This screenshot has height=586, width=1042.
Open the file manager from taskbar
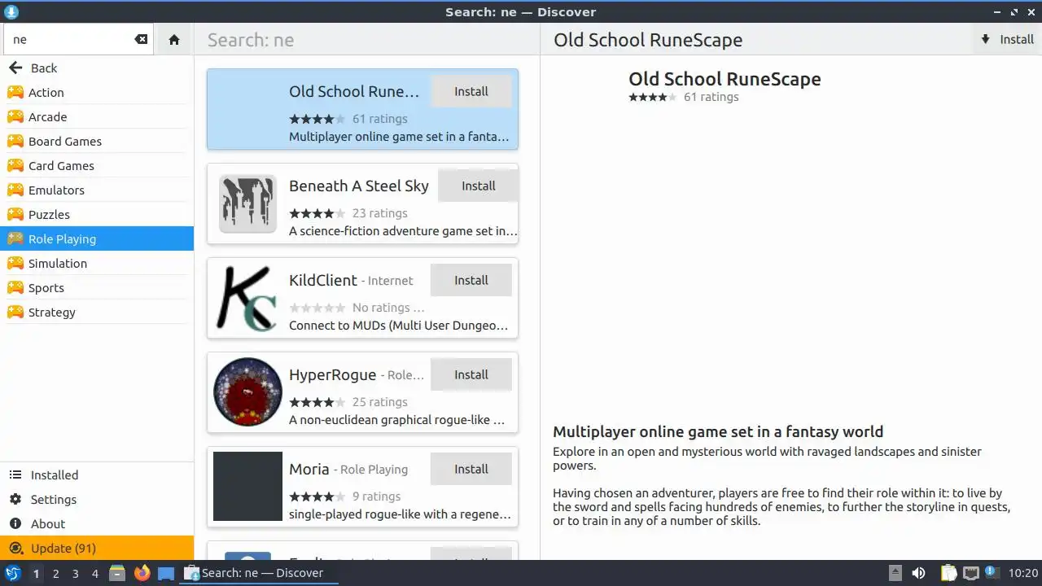[117, 573]
